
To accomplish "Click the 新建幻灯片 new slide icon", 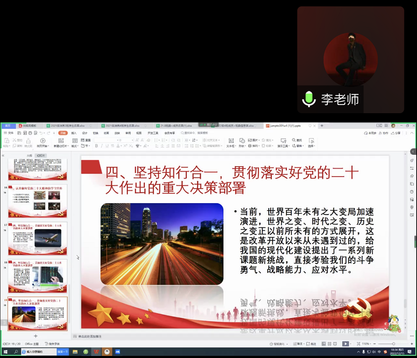I will click(x=60, y=141).
